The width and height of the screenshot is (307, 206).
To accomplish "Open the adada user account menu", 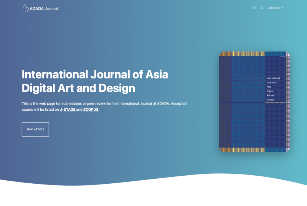I will [274, 8].
